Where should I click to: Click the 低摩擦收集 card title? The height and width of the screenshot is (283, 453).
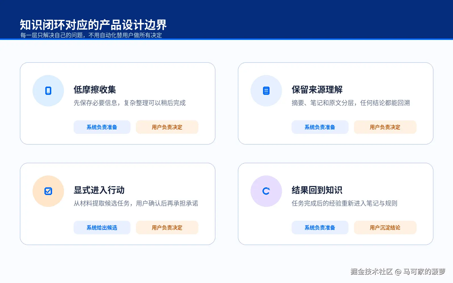95,90
